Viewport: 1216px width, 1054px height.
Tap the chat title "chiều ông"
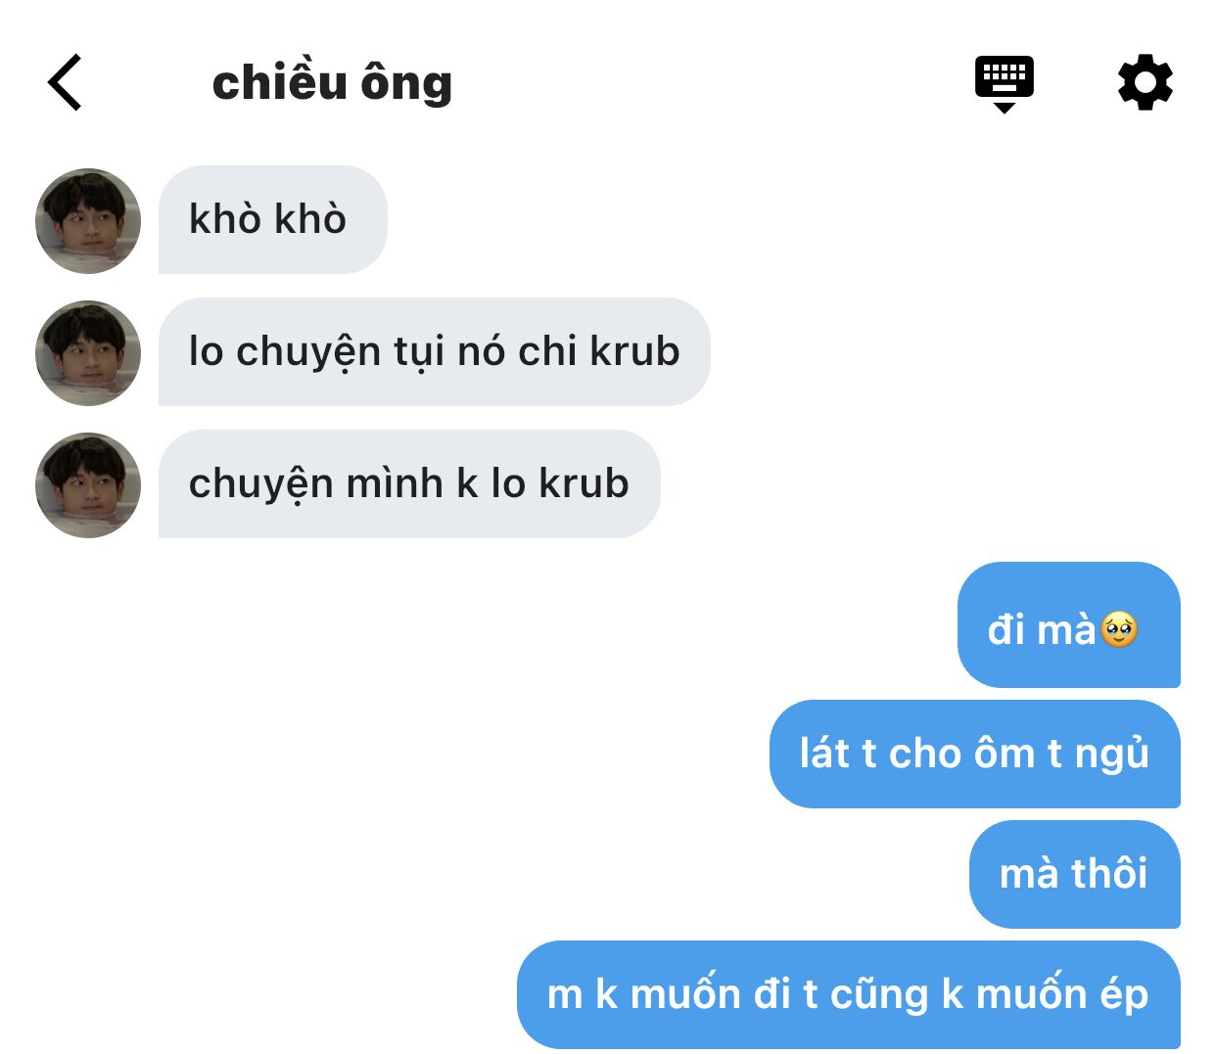tap(332, 82)
